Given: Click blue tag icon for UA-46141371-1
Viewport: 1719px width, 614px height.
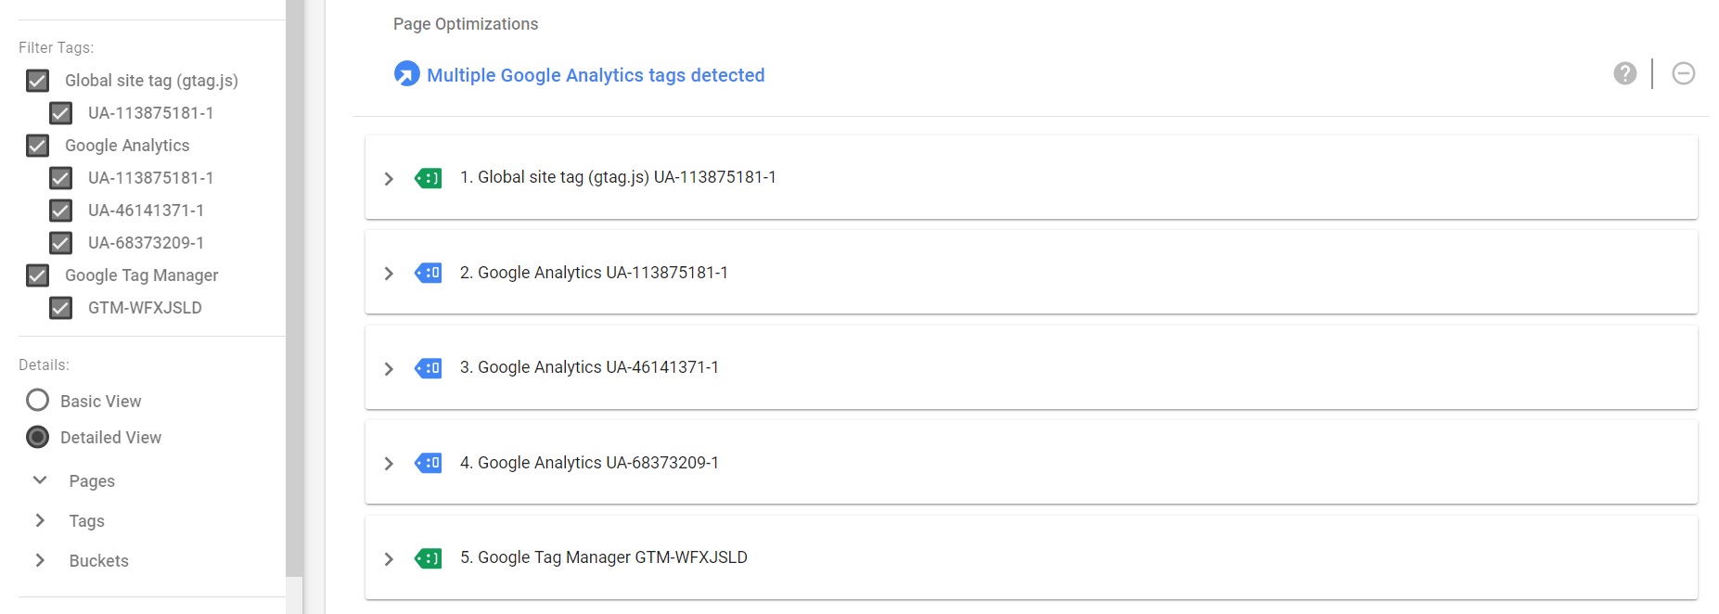Looking at the screenshot, I should 428,368.
